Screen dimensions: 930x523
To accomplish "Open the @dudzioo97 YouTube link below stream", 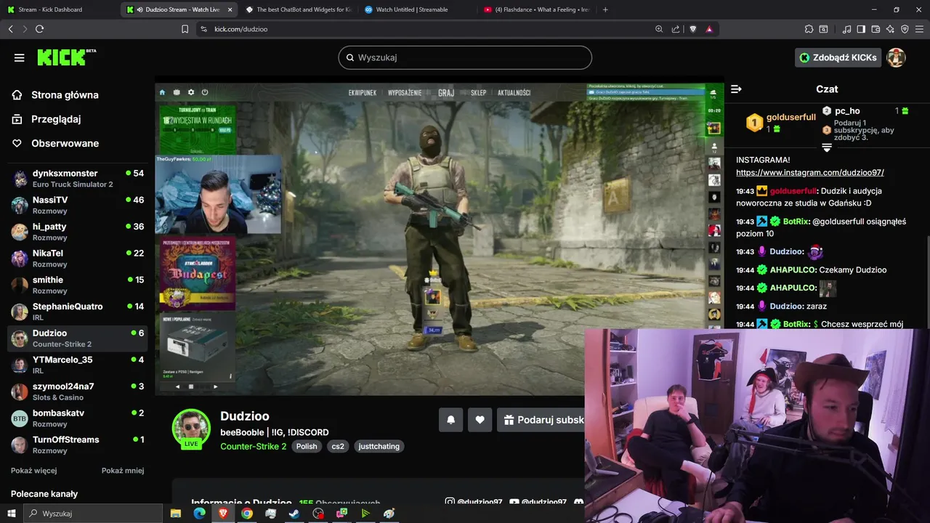I will (537, 502).
